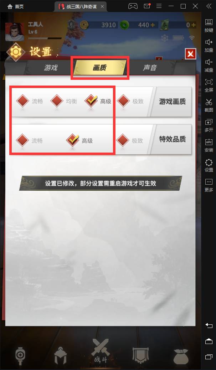Take a screenshot with 截图 scissors
Viewport: 216px width, 370px height.
[209, 105]
